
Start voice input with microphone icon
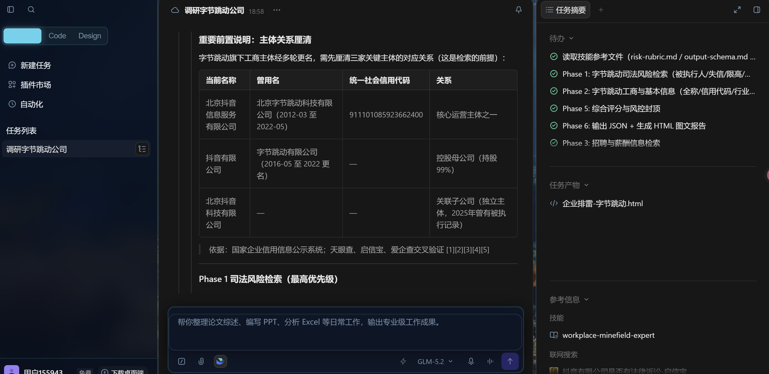pyautogui.click(x=471, y=361)
